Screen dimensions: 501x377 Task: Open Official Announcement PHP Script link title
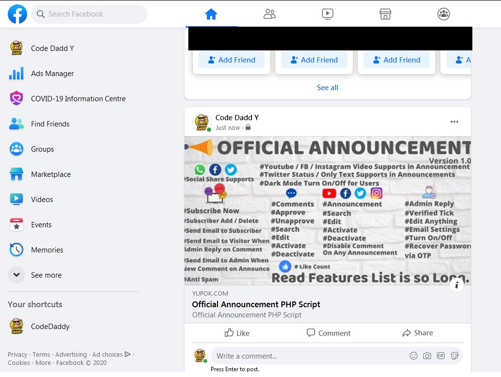(x=256, y=304)
